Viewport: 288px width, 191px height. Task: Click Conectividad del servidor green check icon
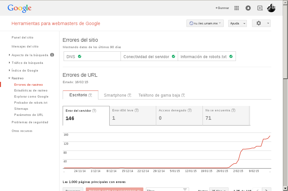click(173, 56)
